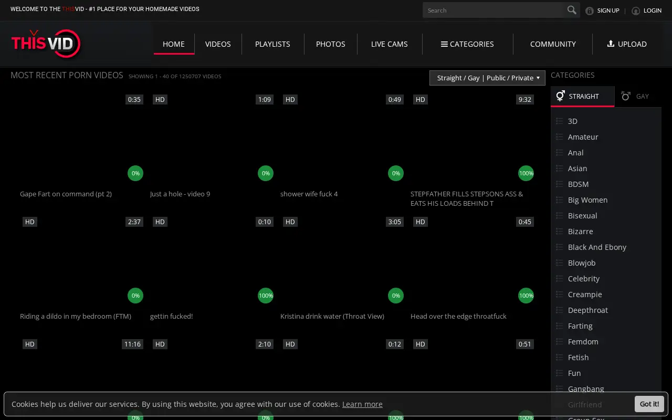672x420 pixels.
Task: Click the 'gettin fucked!' video title
Action: pos(172,316)
